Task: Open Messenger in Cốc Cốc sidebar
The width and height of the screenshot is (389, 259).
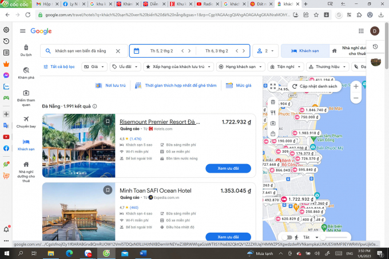Action: (6, 75)
